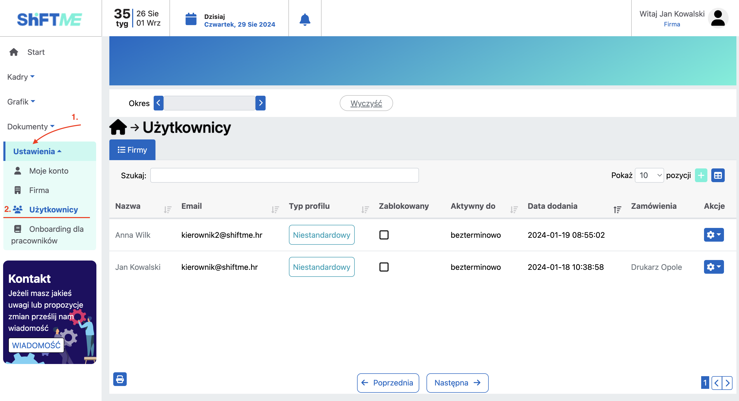The image size is (739, 401).
Task: Click email kierownik@shiftme.hr
Action: (x=219, y=267)
